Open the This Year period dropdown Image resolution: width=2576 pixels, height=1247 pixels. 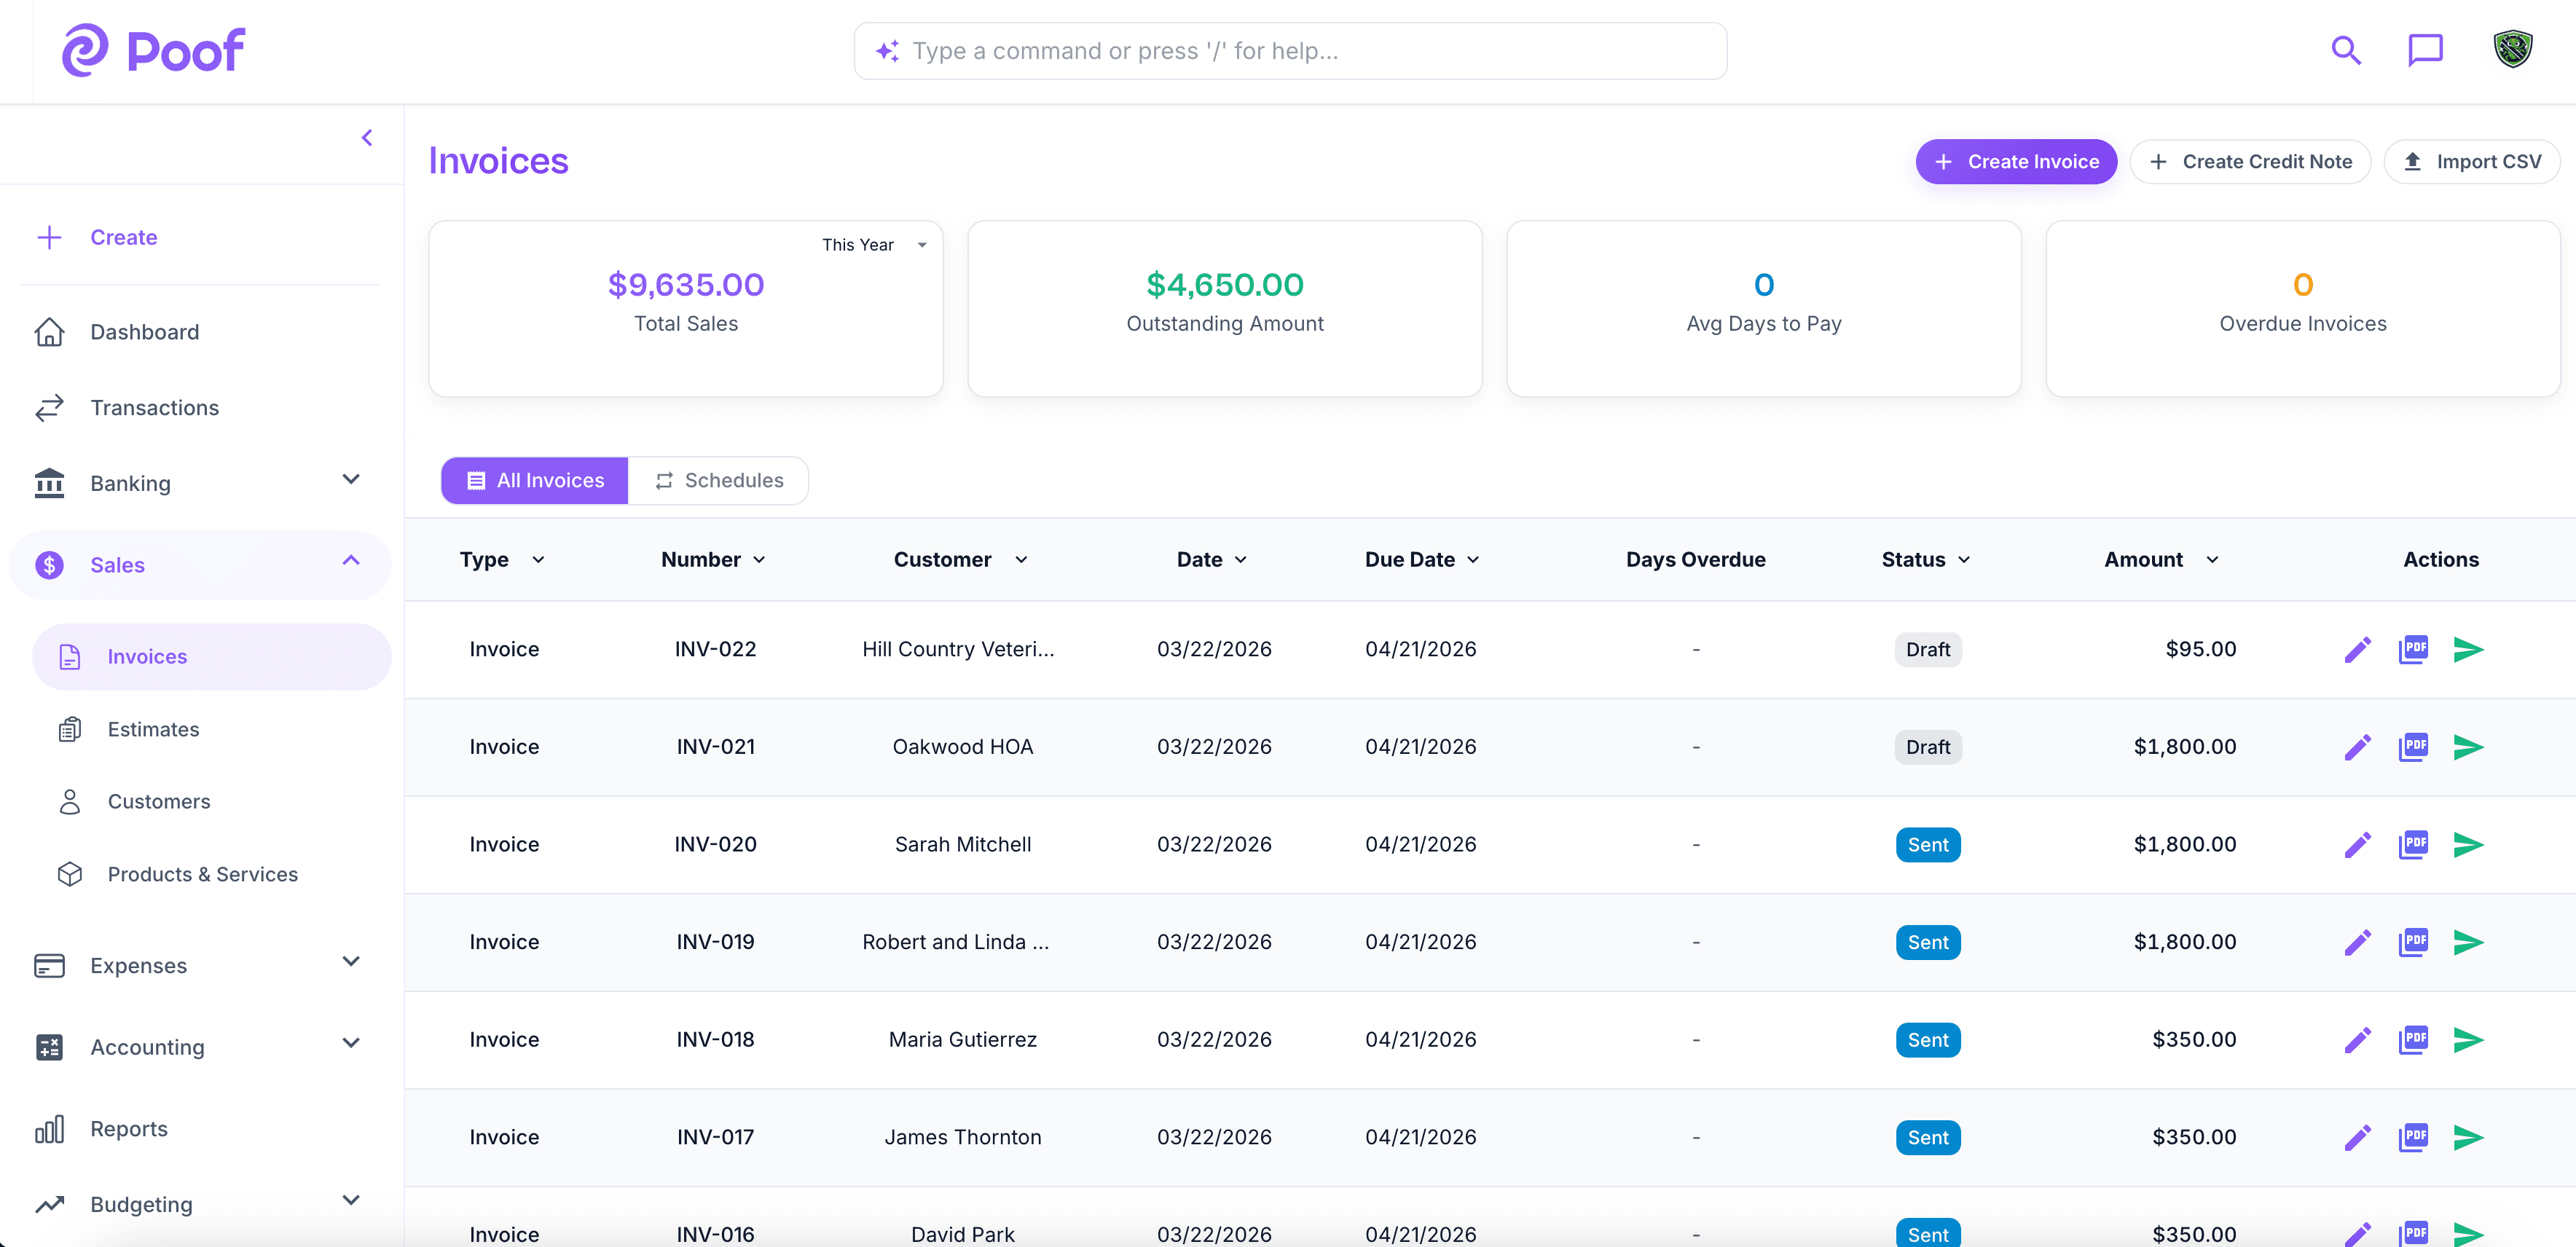874,244
